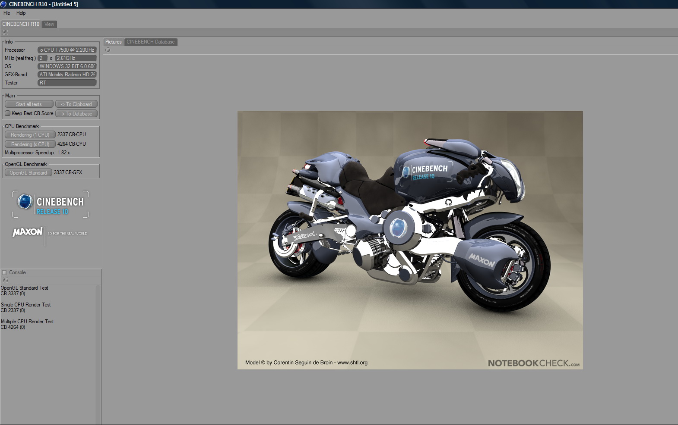Click the 3337 CB-GFX score value

[x=68, y=172]
